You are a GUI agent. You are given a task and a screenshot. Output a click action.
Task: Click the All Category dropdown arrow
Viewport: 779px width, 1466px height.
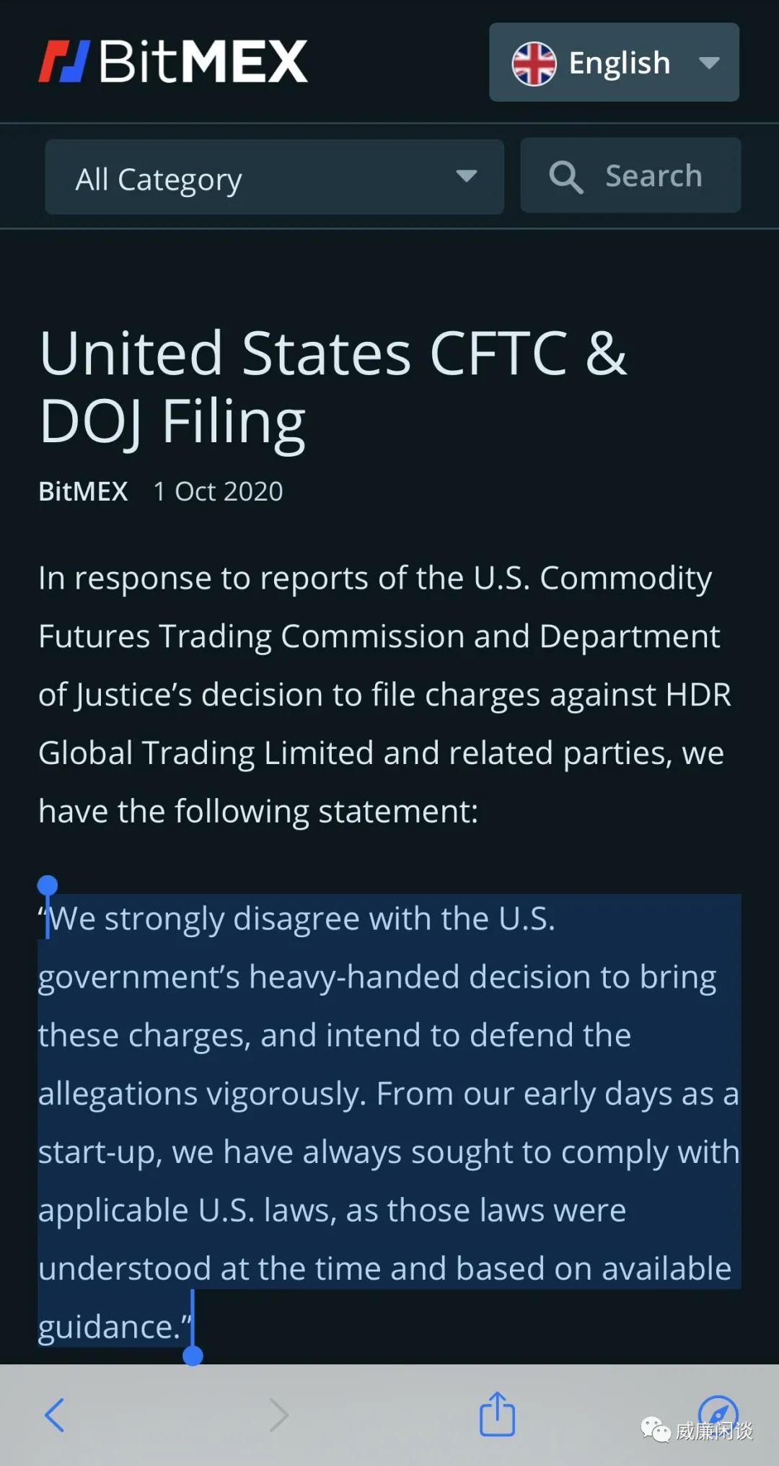467,175
